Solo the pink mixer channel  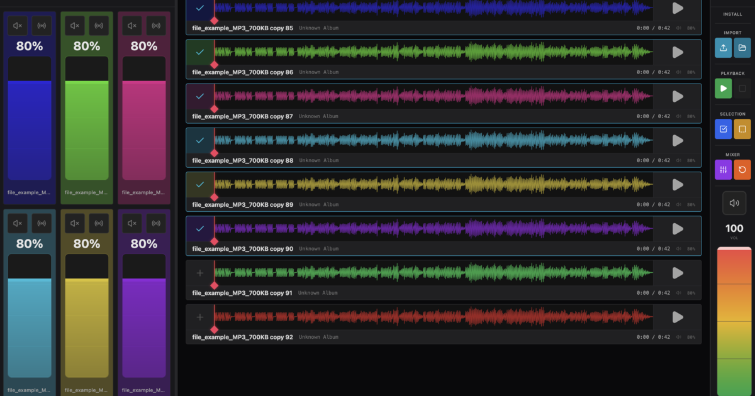156,26
